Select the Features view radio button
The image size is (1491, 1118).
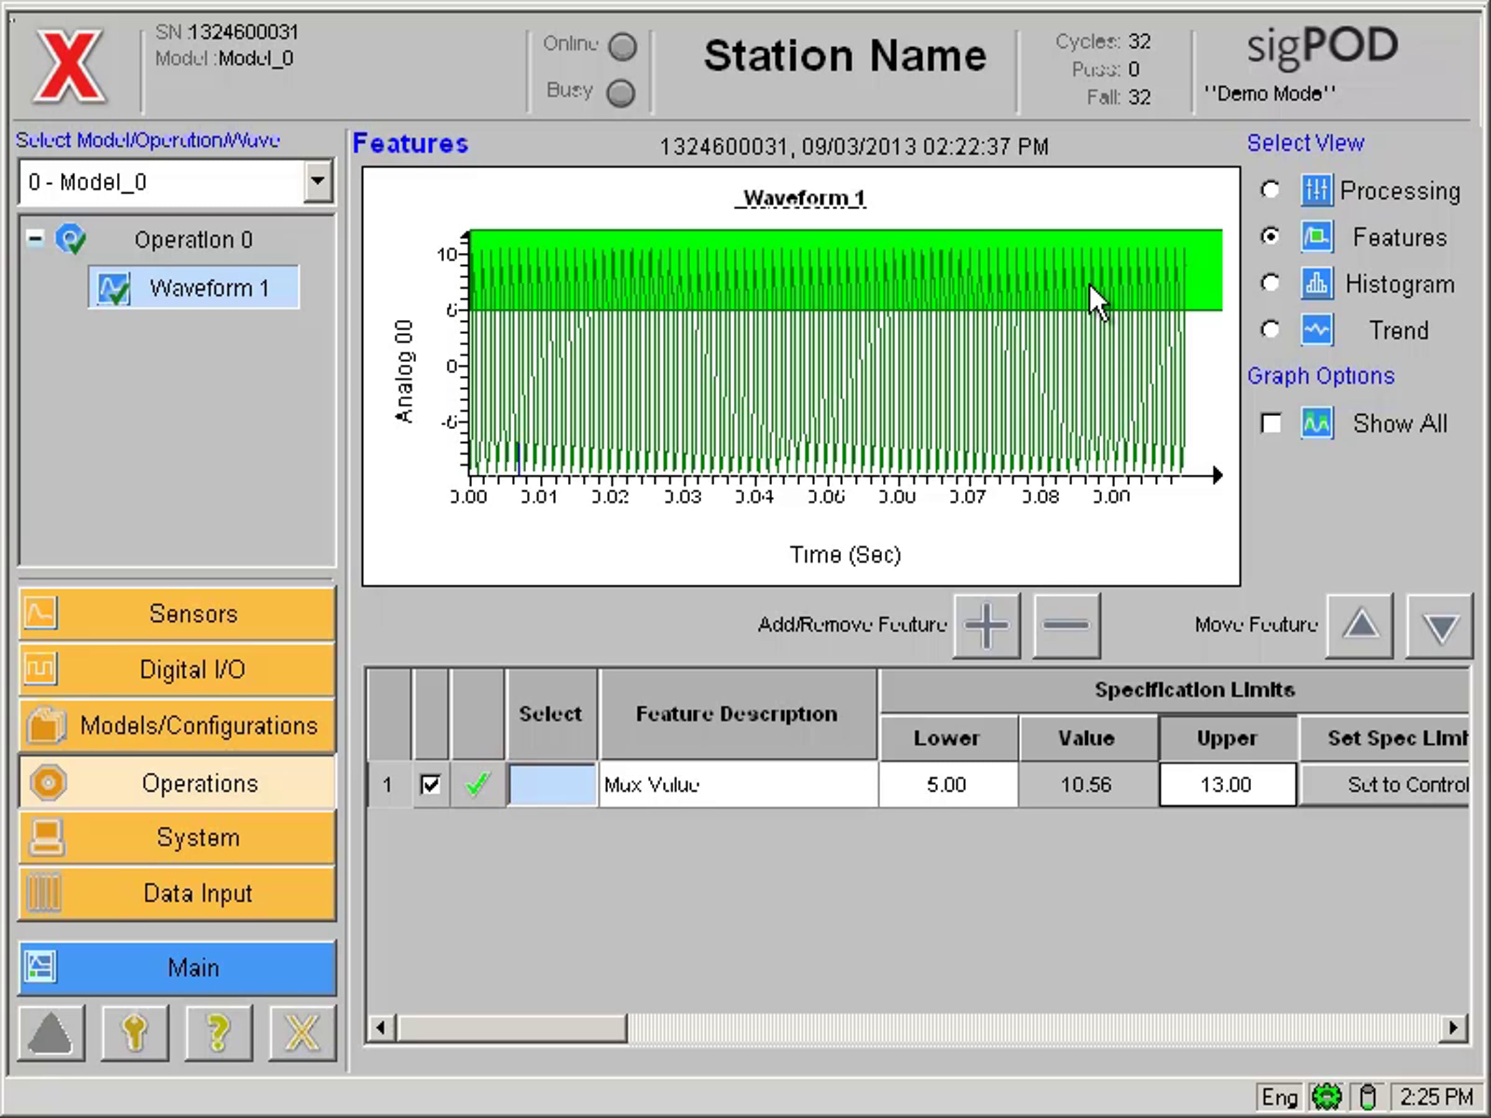1270,237
